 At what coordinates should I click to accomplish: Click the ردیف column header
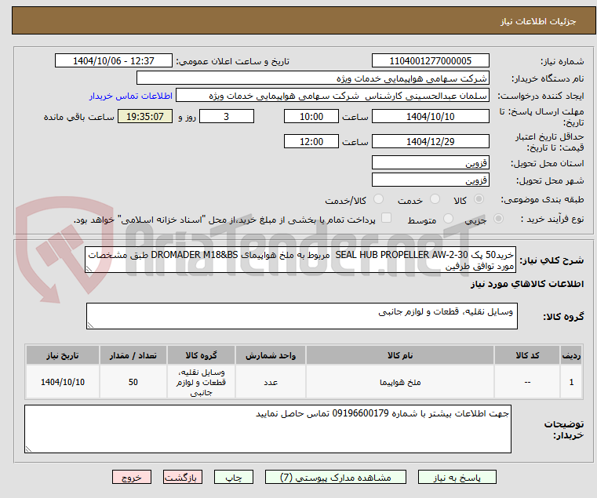[x=571, y=355]
